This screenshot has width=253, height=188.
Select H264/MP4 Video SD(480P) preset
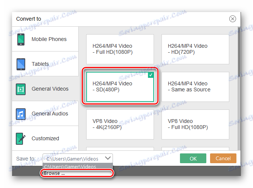[120, 87]
